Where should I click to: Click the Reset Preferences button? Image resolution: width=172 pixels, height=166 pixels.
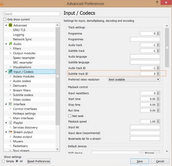39,161
